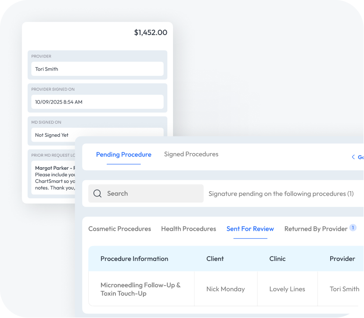Click the MD Signed On field
Image resolution: width=364 pixels, height=318 pixels.
(x=97, y=134)
